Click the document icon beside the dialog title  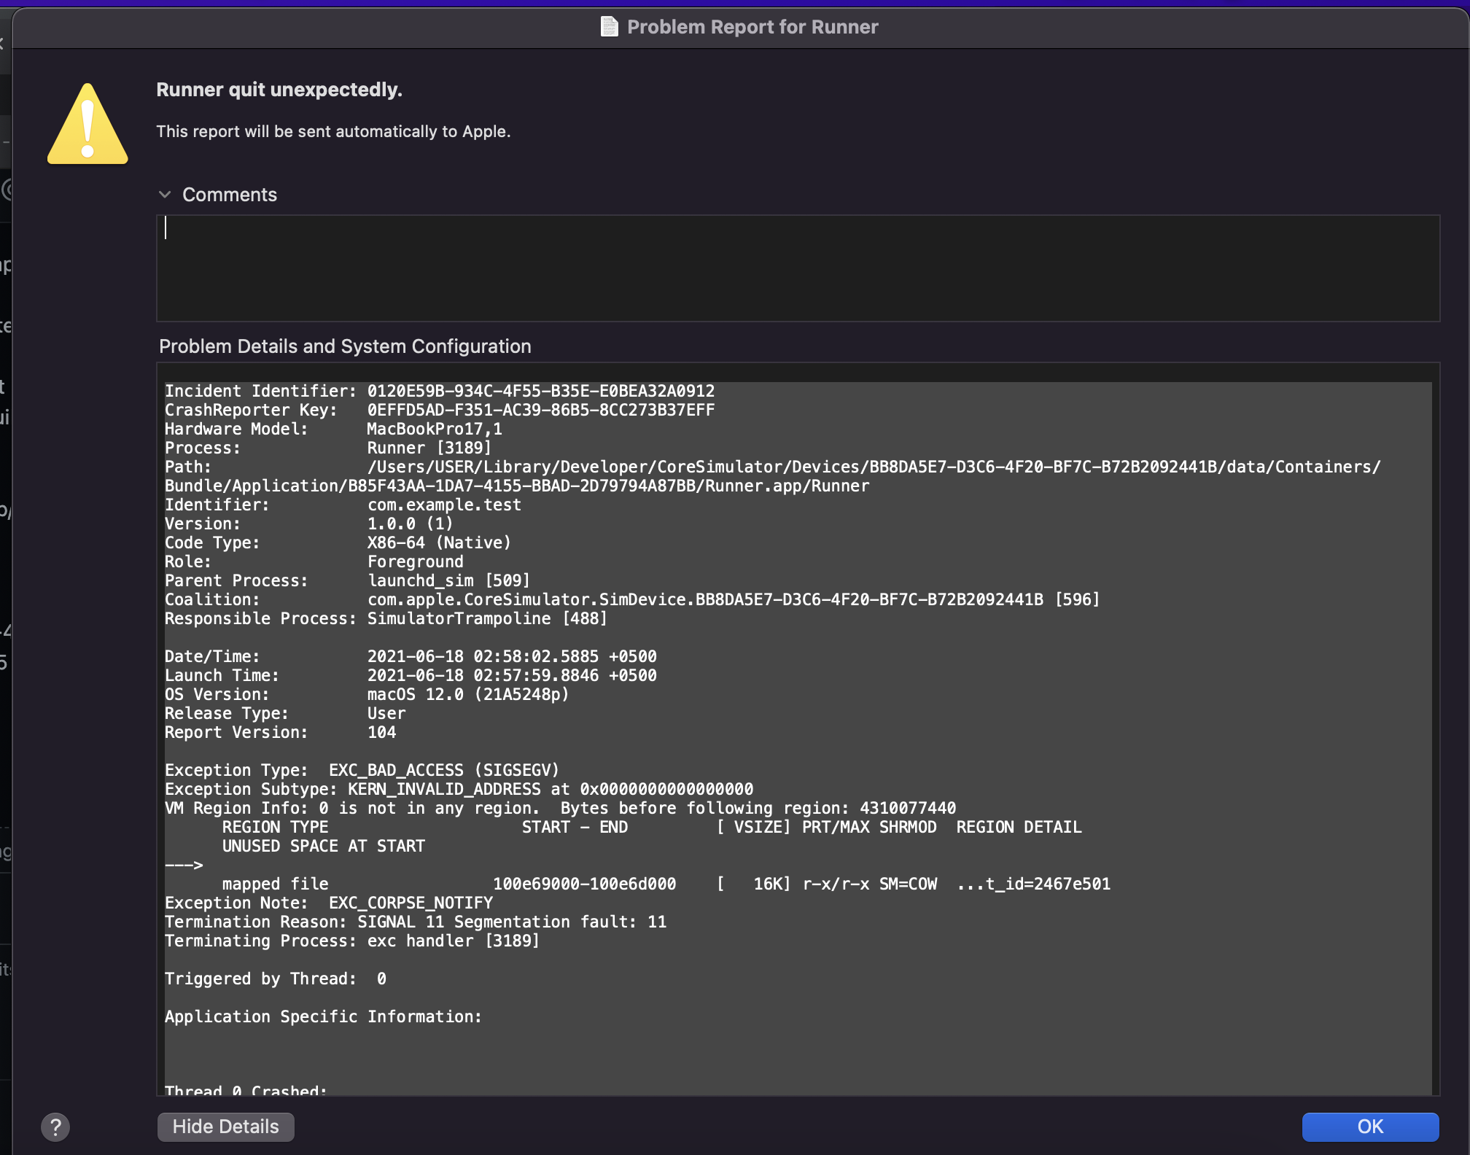610,27
